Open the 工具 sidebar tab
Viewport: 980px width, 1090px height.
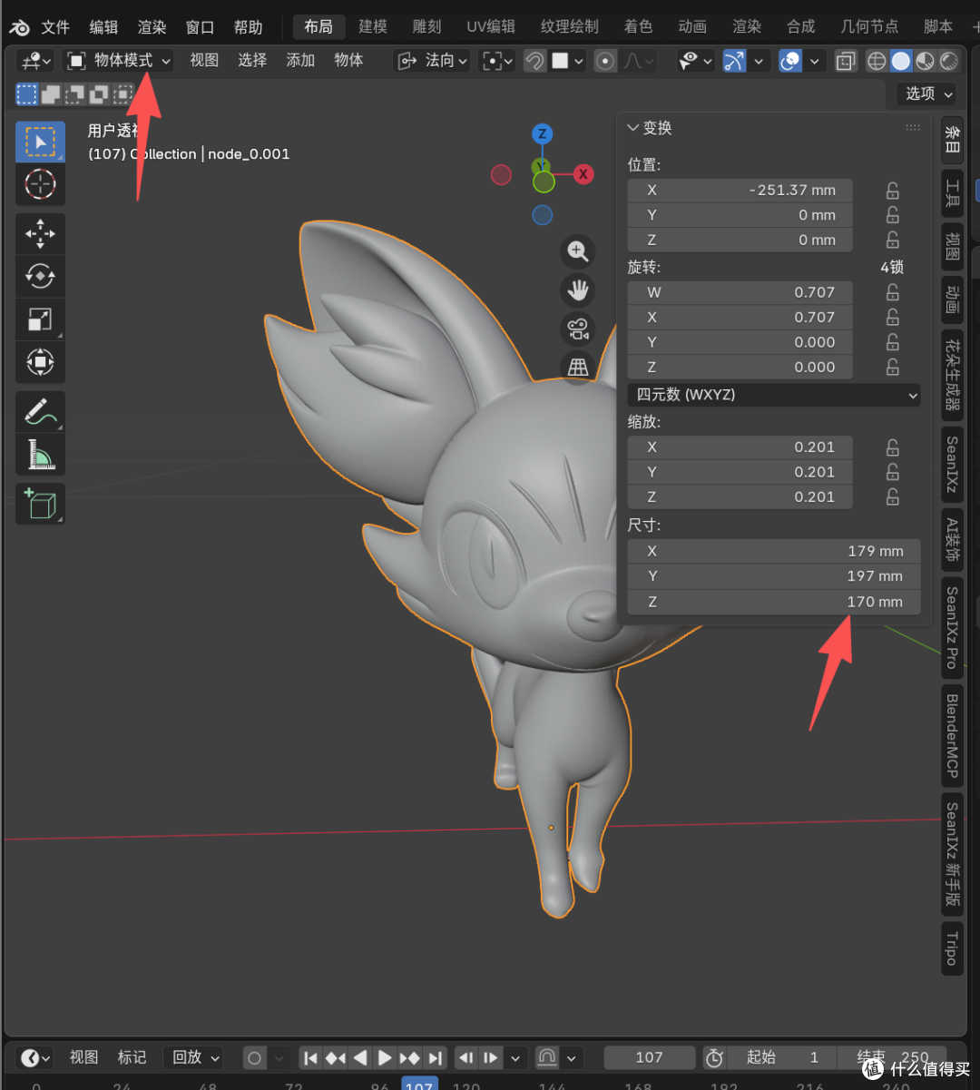[x=952, y=194]
